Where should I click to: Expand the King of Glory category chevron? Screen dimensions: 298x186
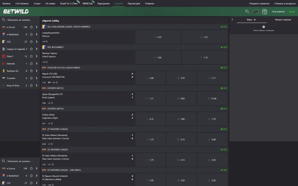point(37,86)
